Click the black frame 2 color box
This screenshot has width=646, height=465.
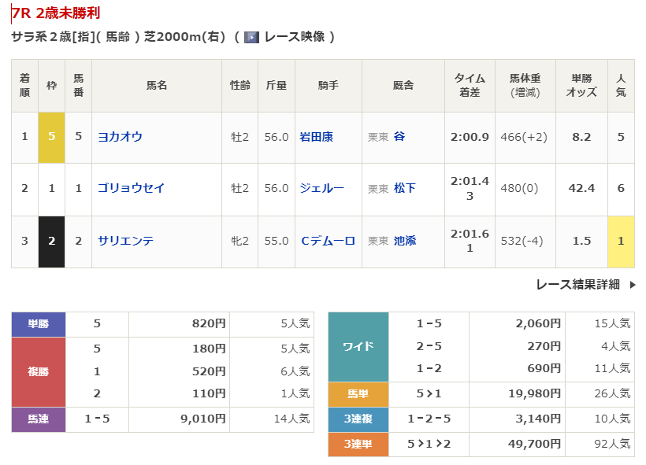51,241
